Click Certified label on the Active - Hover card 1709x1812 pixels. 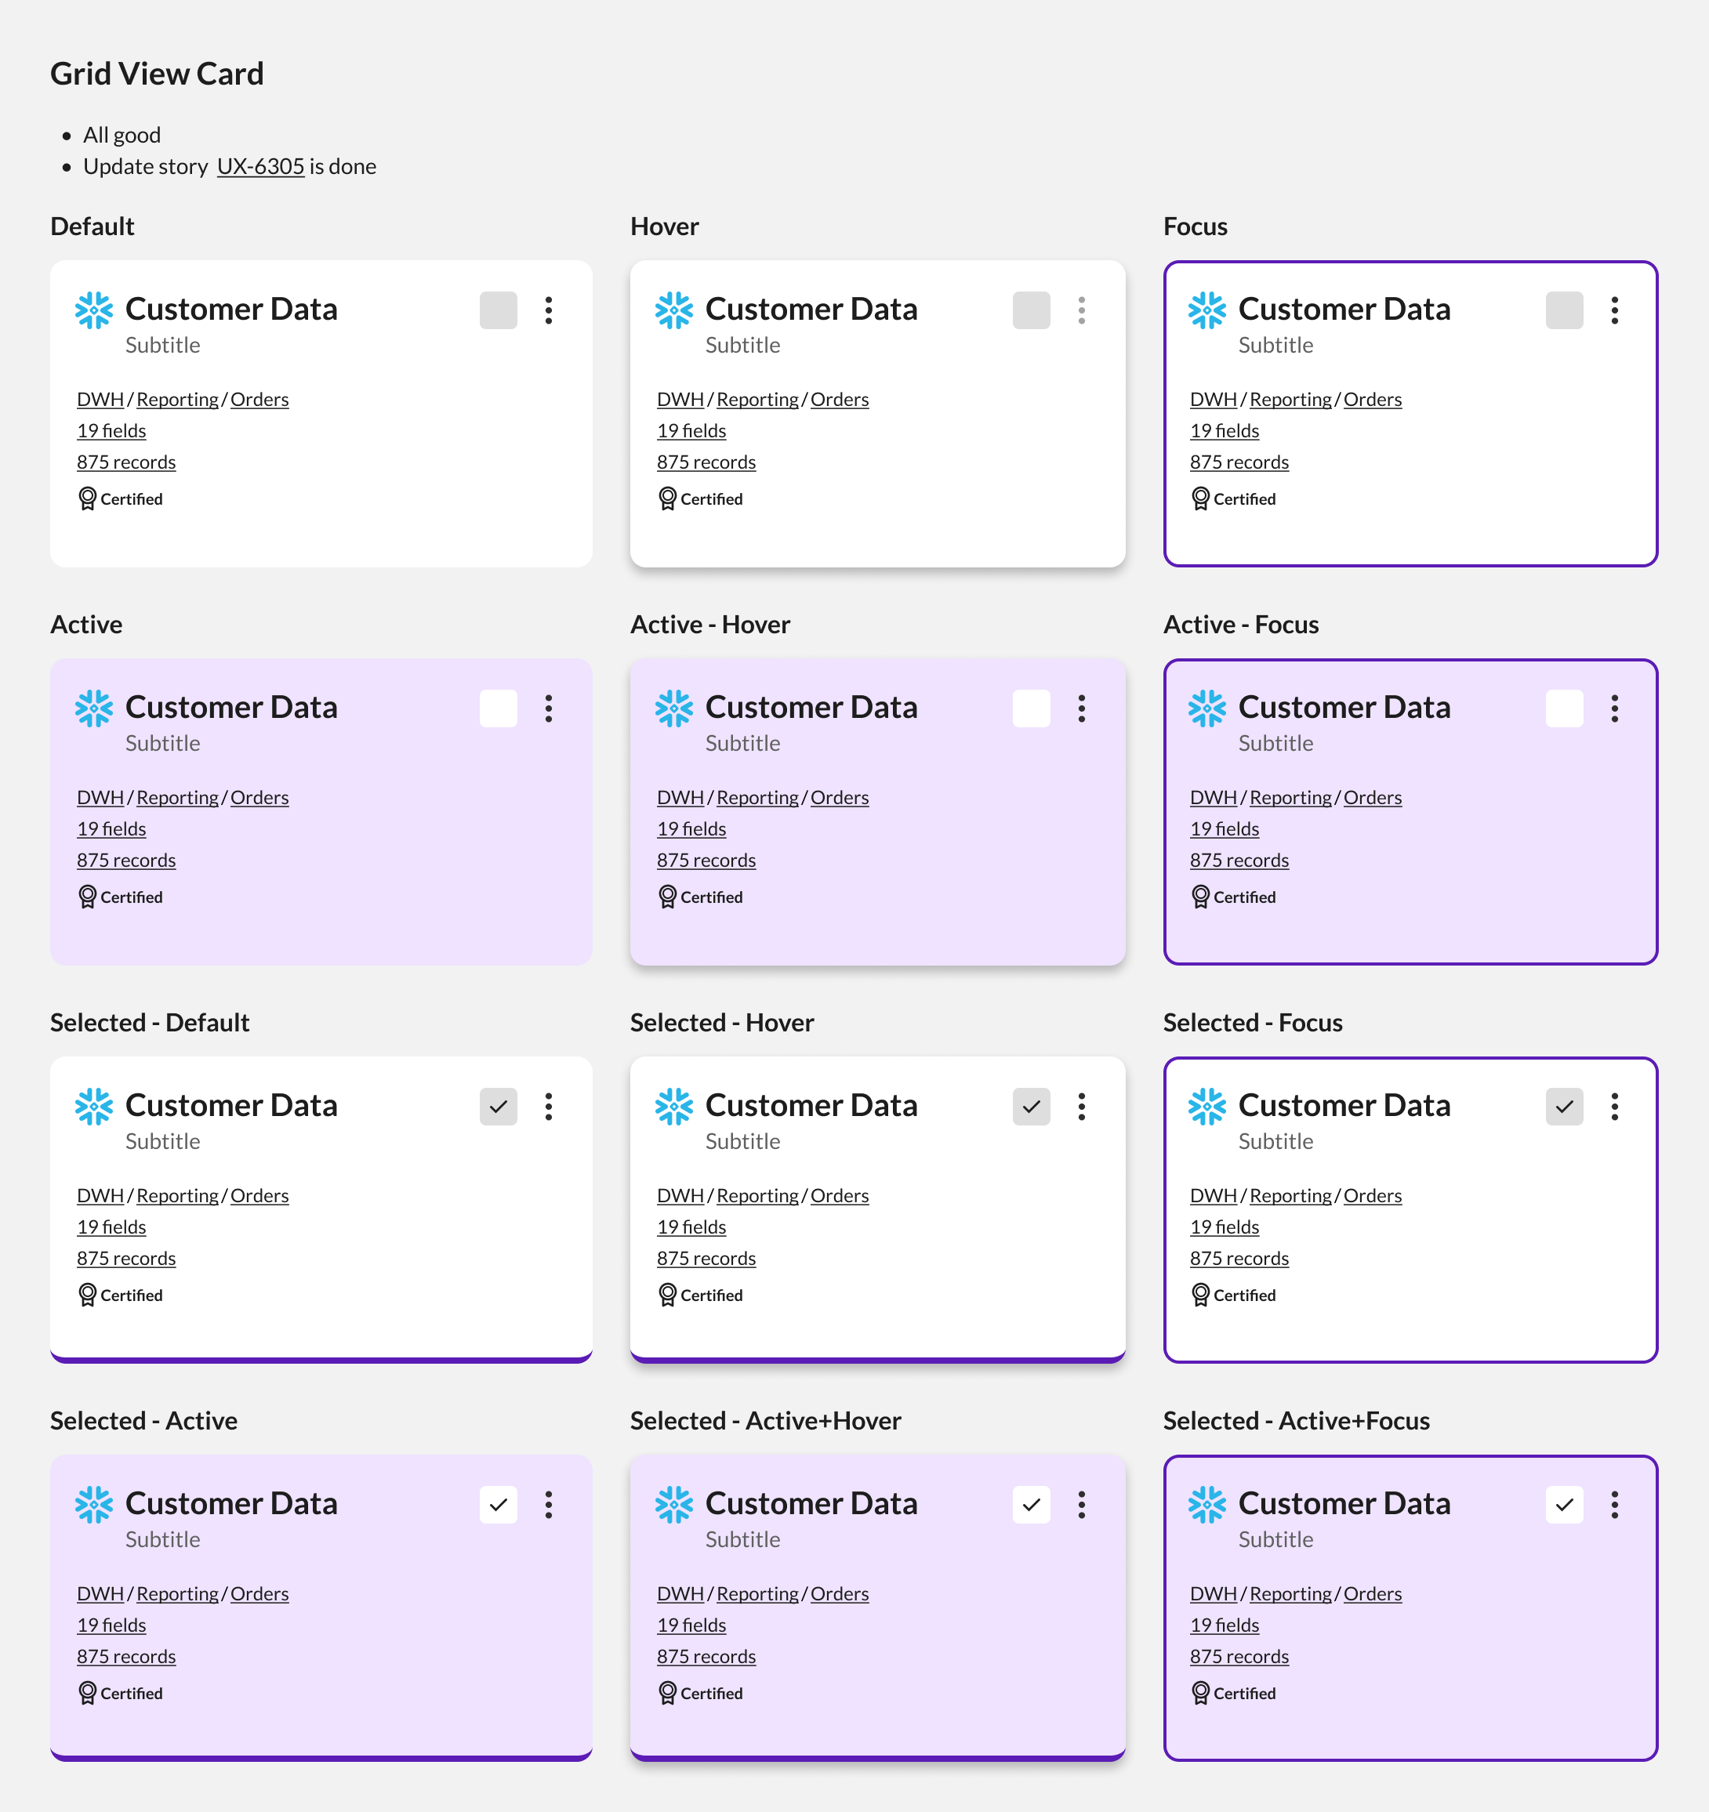tap(711, 897)
